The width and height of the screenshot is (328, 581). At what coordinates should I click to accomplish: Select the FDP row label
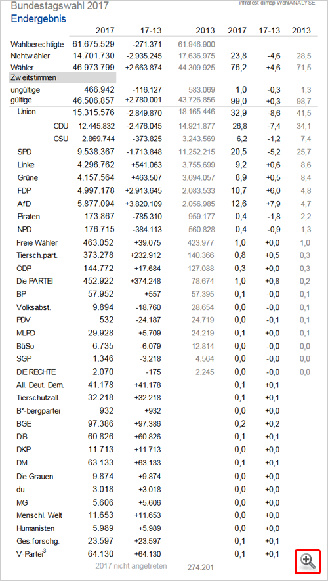pos(24,190)
